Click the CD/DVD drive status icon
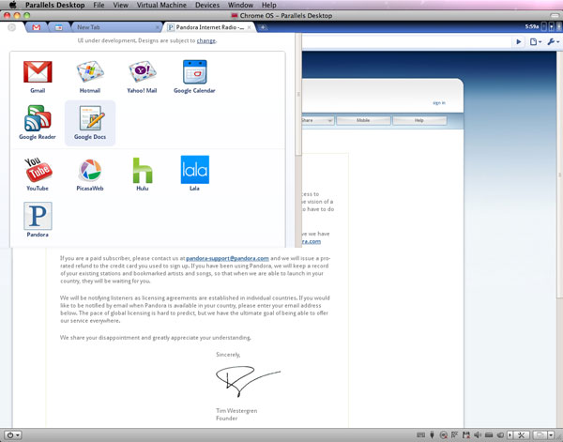 click(444, 435)
